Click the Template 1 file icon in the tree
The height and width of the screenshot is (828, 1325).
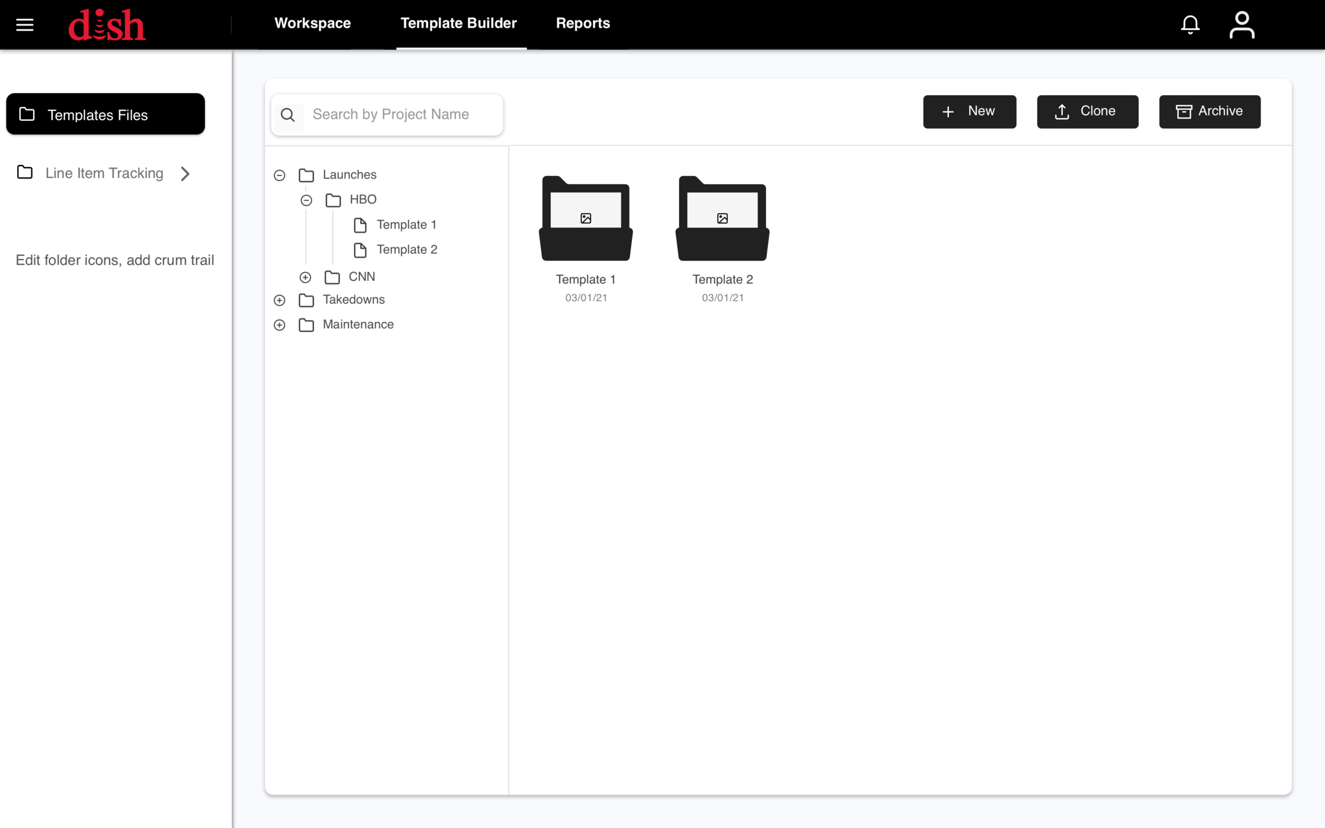pos(360,225)
